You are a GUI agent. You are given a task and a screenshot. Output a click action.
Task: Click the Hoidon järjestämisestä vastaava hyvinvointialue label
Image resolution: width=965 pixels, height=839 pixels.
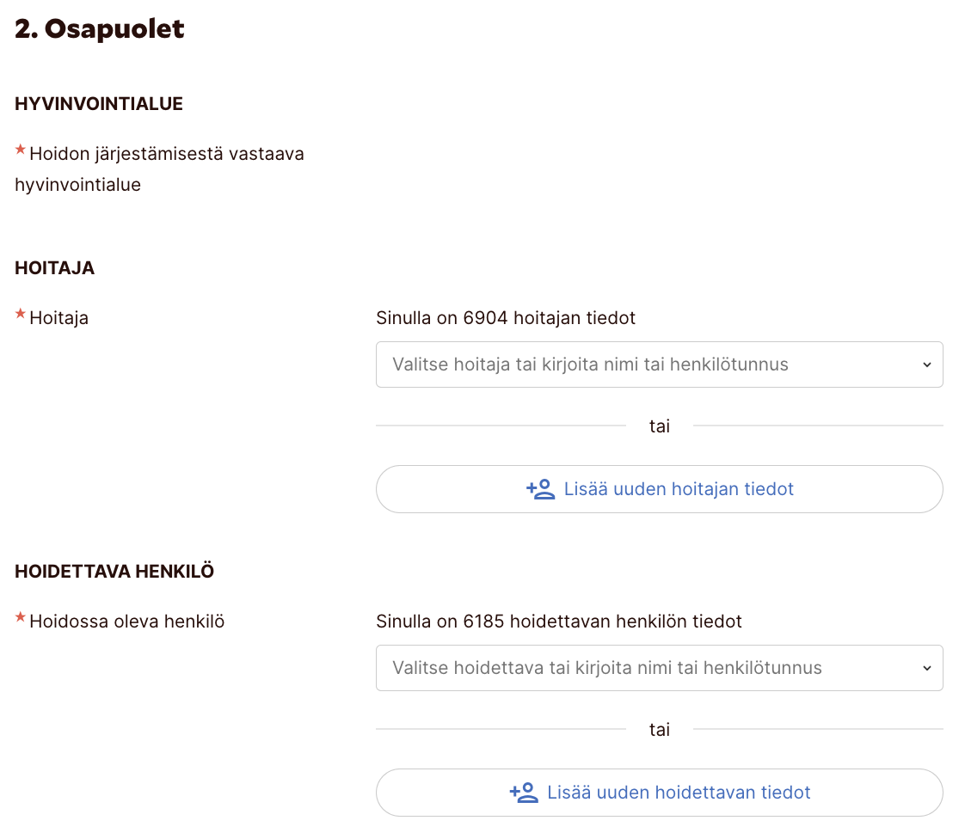pos(166,155)
